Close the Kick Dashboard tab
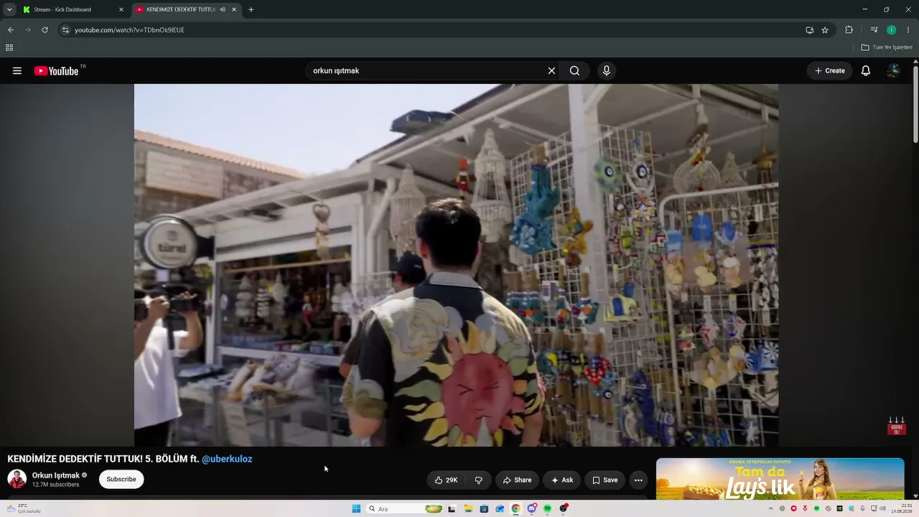919x517 pixels. [121, 9]
